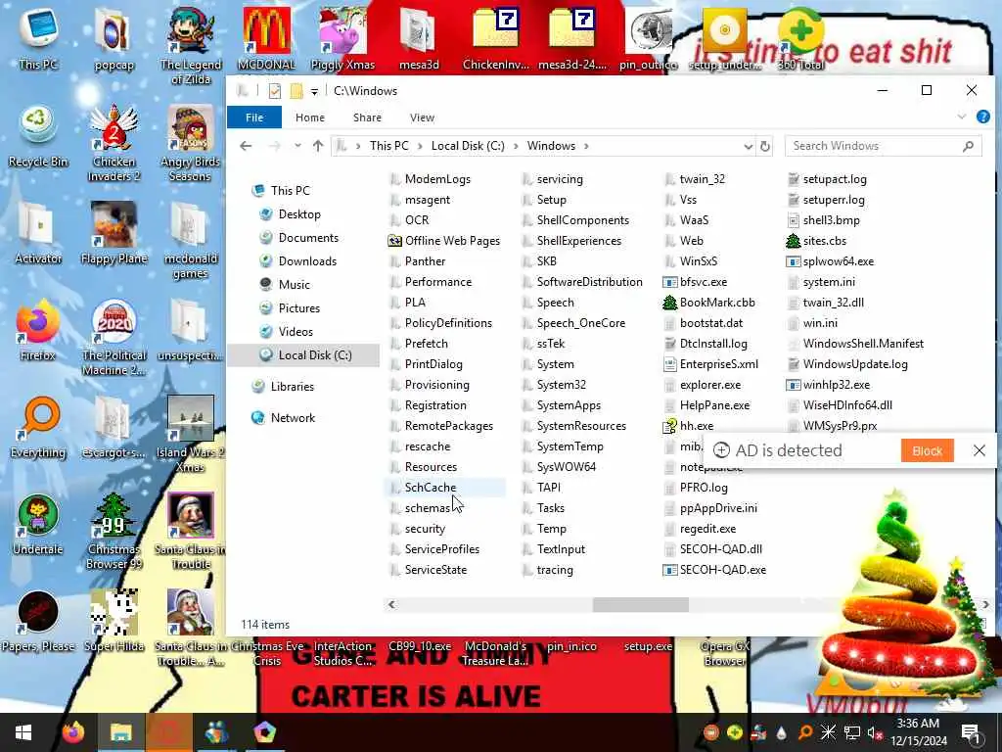The image size is (1002, 752).
Task: Click This PC breadcrumb segment
Action: [388, 146]
